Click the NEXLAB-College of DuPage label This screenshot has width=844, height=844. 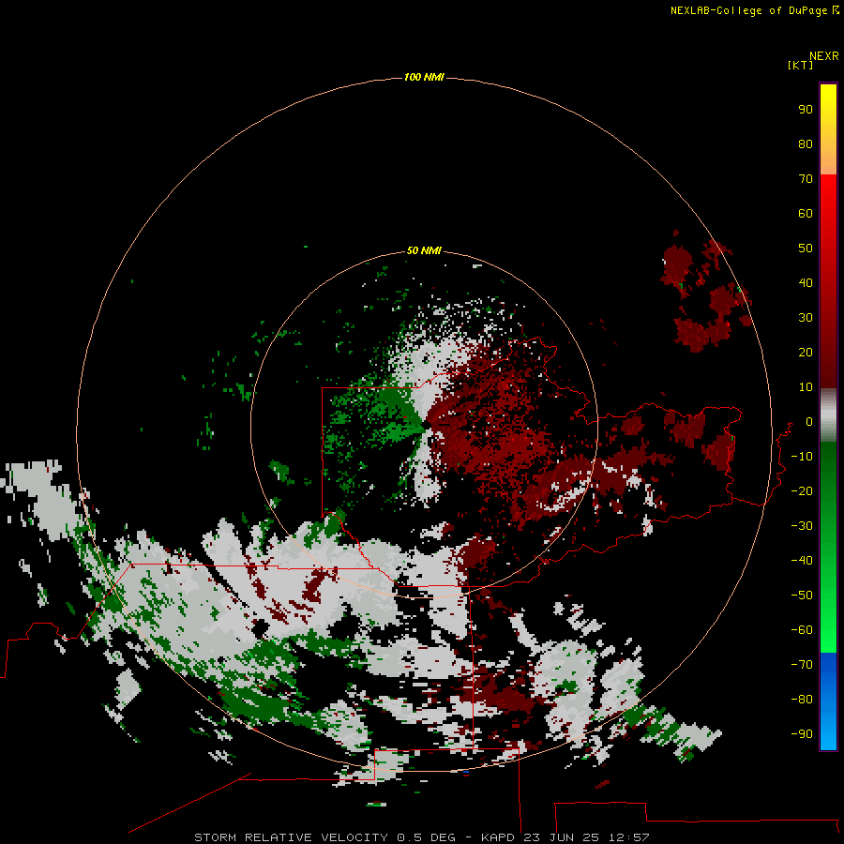754,10
